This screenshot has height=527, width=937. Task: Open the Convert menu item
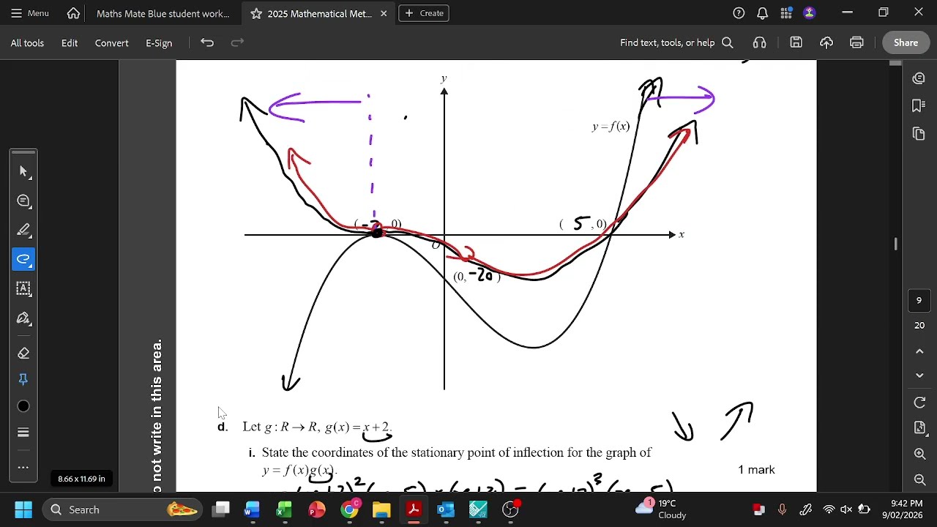click(x=111, y=42)
